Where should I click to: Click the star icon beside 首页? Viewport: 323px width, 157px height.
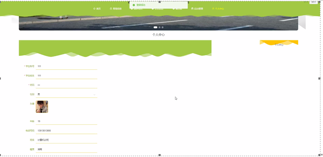pyautogui.click(x=94, y=9)
